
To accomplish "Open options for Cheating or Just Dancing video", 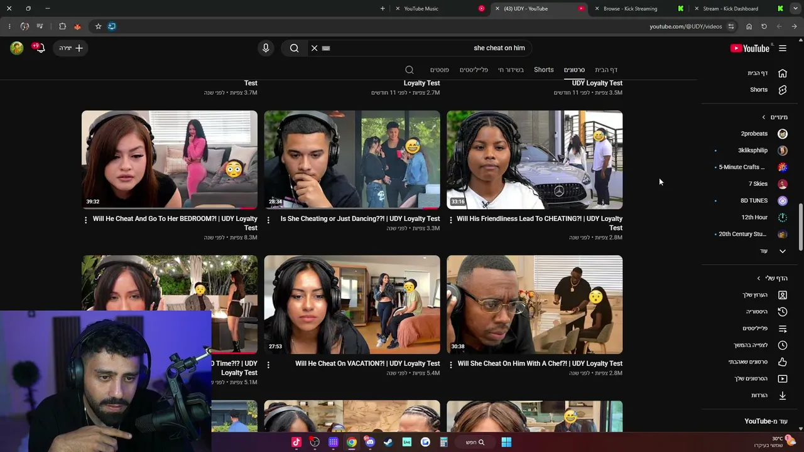I will 268,220.
